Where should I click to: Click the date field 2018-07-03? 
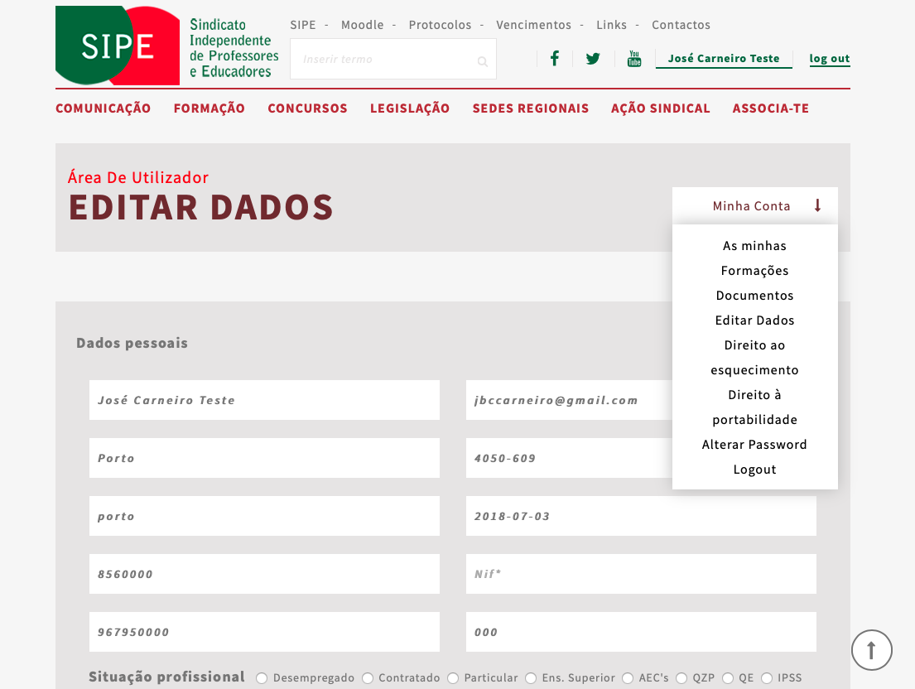point(641,516)
